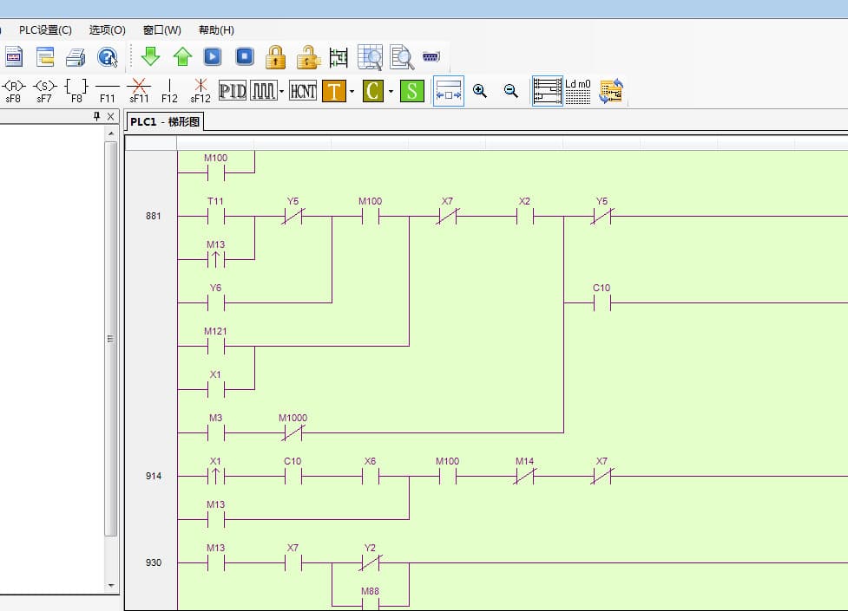Zoom in on the ladder diagram
The image size is (848, 611).
[480, 90]
